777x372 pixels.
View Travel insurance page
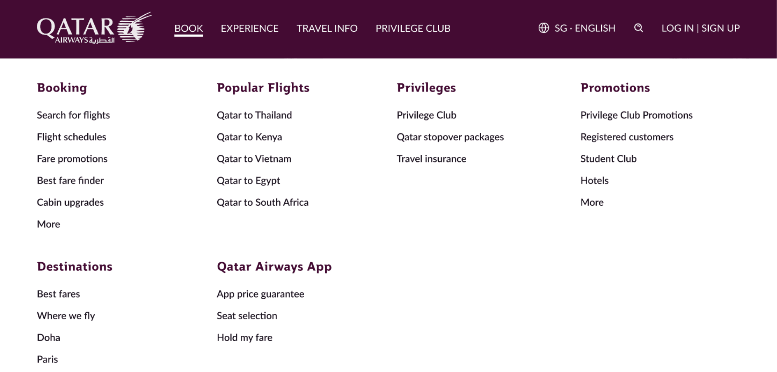tap(431, 159)
